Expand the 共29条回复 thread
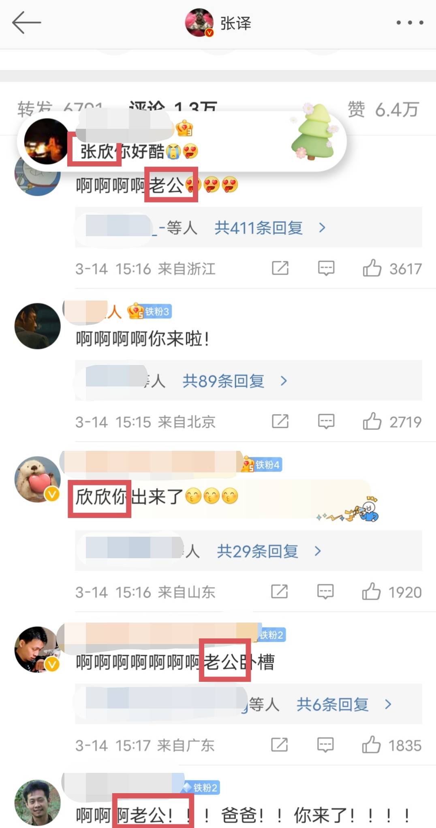Screen dimensions: 436x828 (x=269, y=551)
